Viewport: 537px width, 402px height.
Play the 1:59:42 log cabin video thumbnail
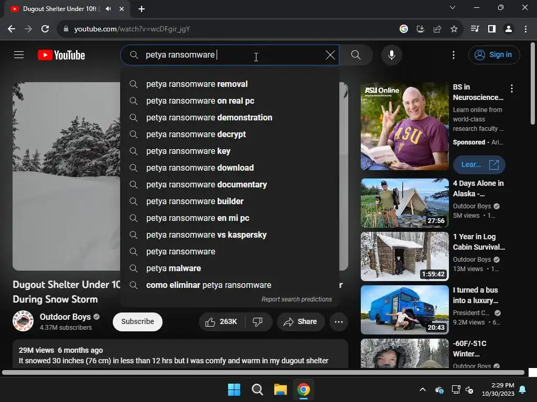point(404,256)
